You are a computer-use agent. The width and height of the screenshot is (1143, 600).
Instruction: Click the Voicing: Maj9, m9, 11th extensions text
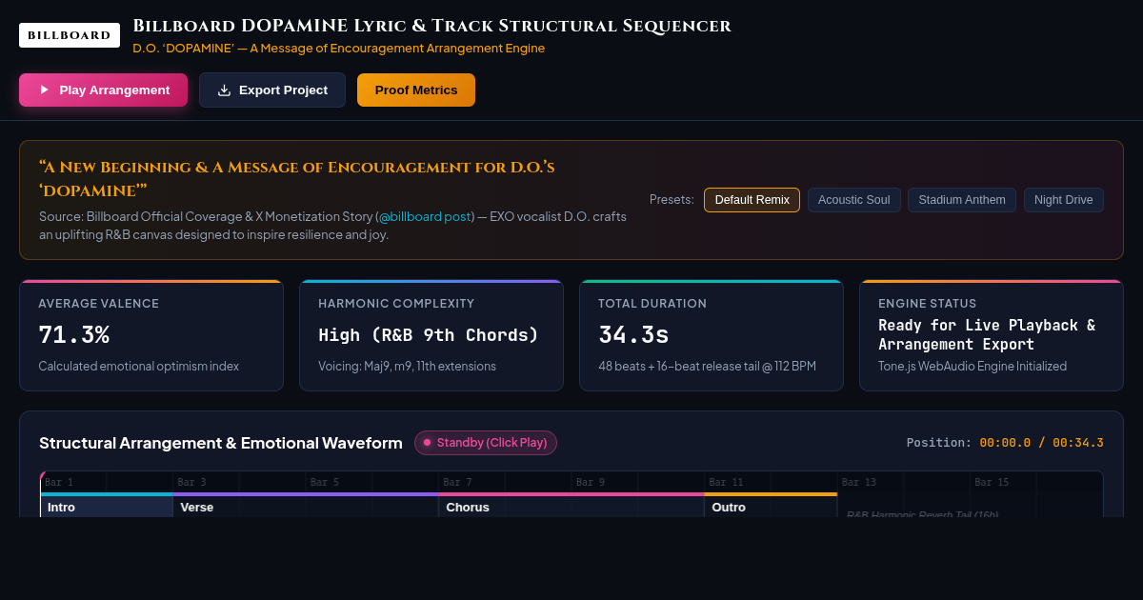click(x=407, y=366)
